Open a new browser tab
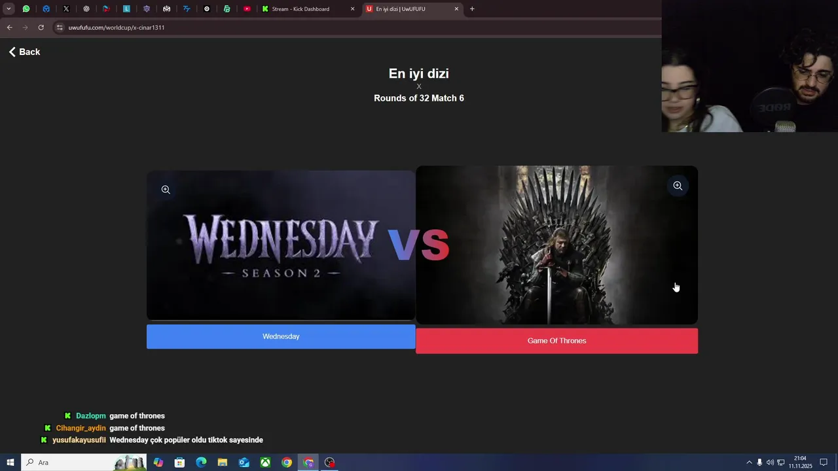 click(x=472, y=9)
